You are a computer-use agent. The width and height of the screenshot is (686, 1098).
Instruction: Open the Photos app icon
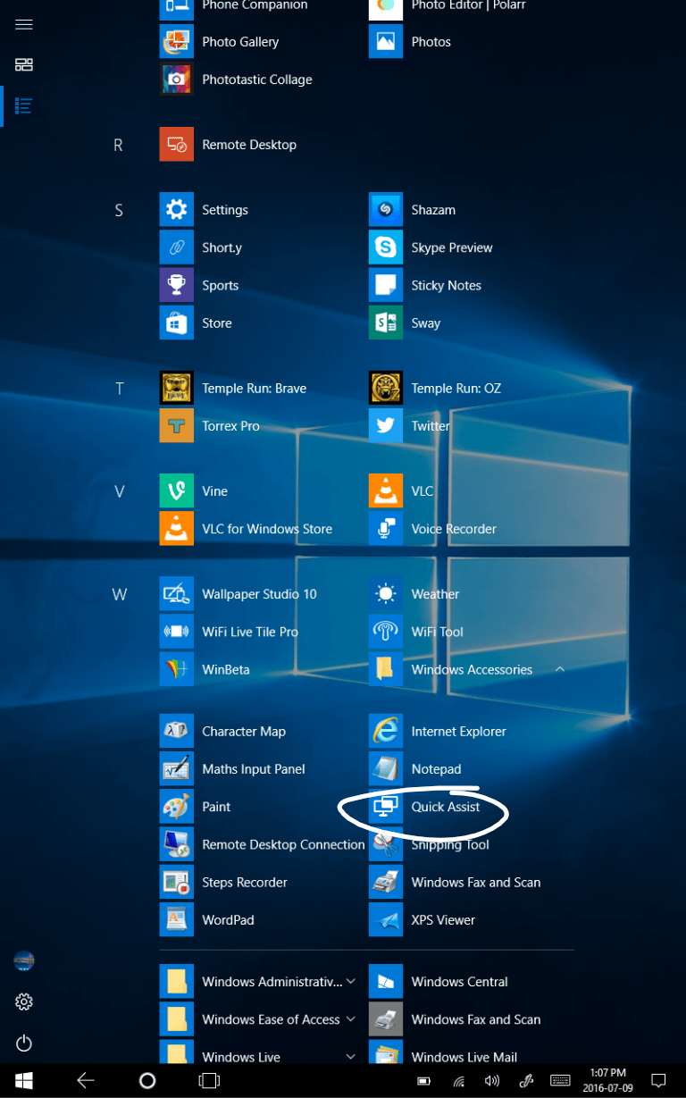[x=386, y=41]
